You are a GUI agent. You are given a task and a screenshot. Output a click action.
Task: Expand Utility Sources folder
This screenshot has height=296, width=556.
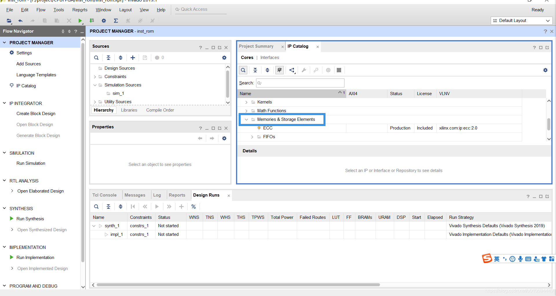95,102
